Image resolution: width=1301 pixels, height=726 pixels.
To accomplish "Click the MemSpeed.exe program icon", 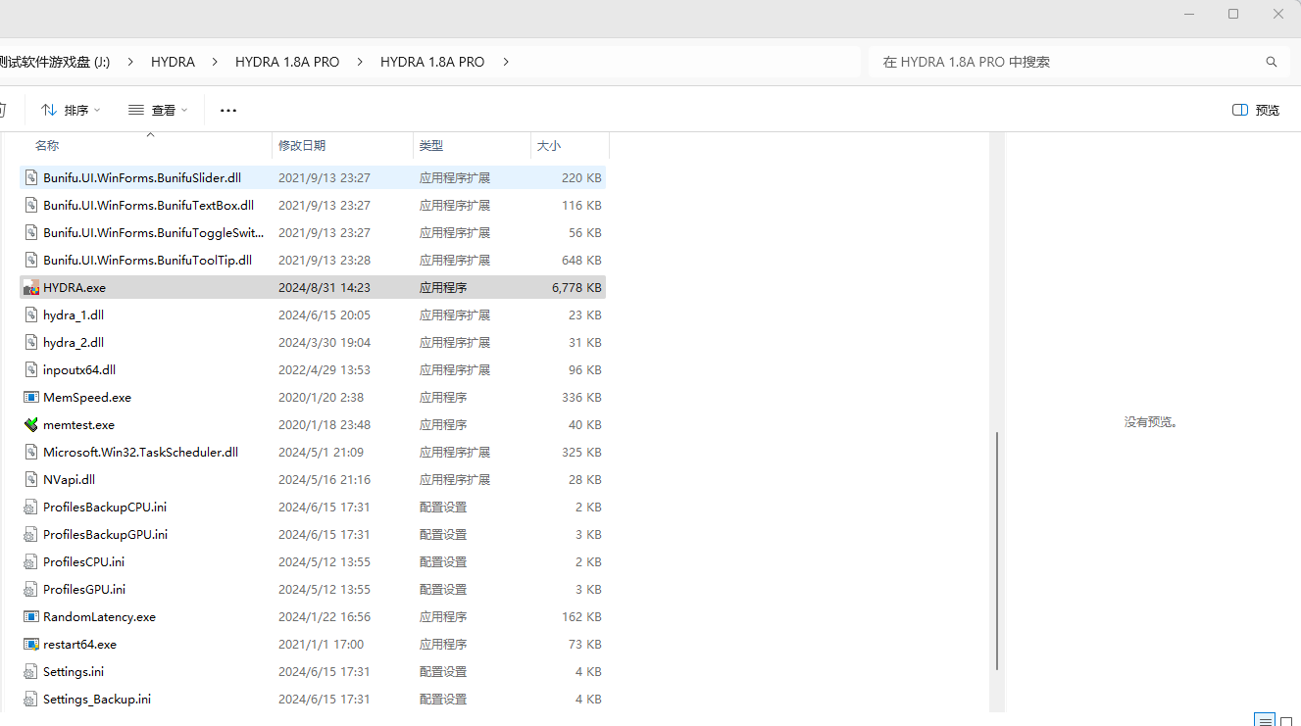I will tap(31, 398).
